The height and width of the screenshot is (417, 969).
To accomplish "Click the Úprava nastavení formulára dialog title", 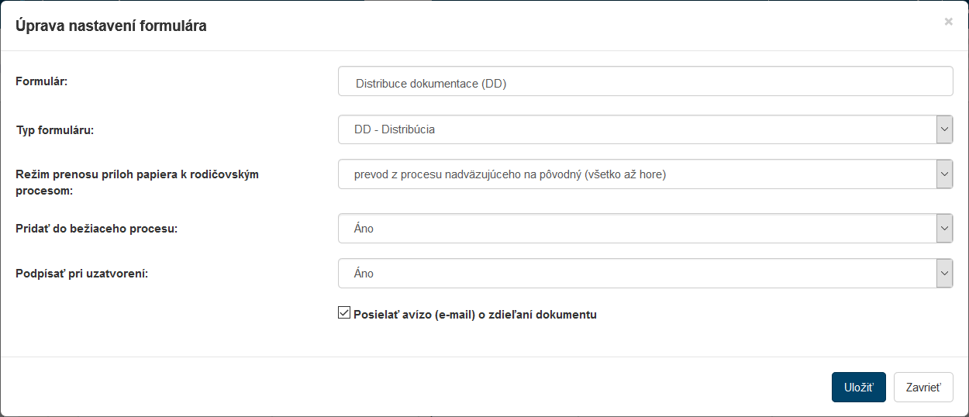I will click(111, 26).
